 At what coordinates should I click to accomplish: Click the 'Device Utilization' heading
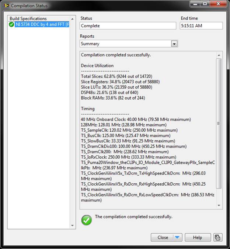pos(97,66)
